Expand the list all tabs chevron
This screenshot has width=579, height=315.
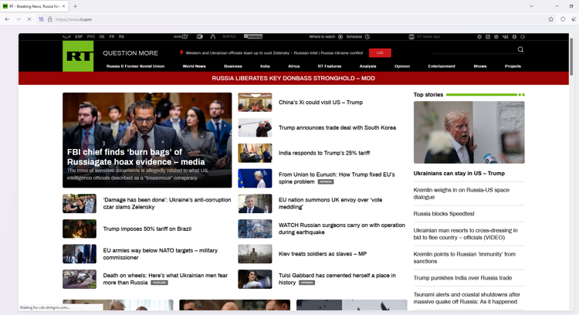coord(531,6)
